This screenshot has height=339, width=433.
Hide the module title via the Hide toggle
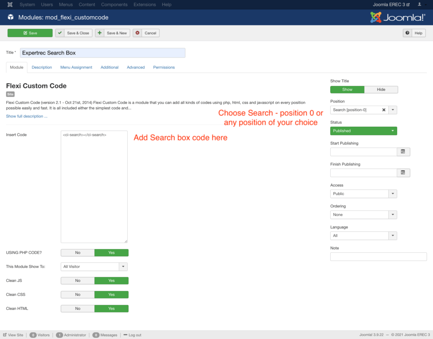click(381, 89)
